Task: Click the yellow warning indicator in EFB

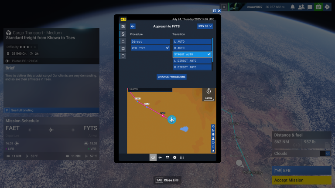Action: point(123,19)
